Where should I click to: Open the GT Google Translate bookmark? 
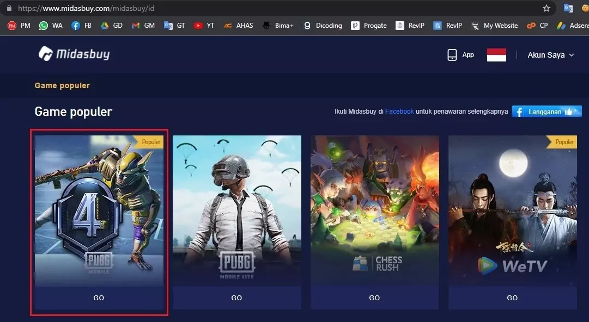click(x=174, y=26)
